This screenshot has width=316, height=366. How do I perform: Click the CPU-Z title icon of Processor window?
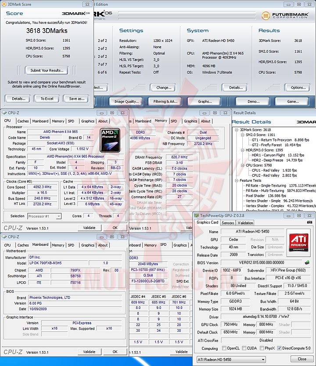click(4, 113)
